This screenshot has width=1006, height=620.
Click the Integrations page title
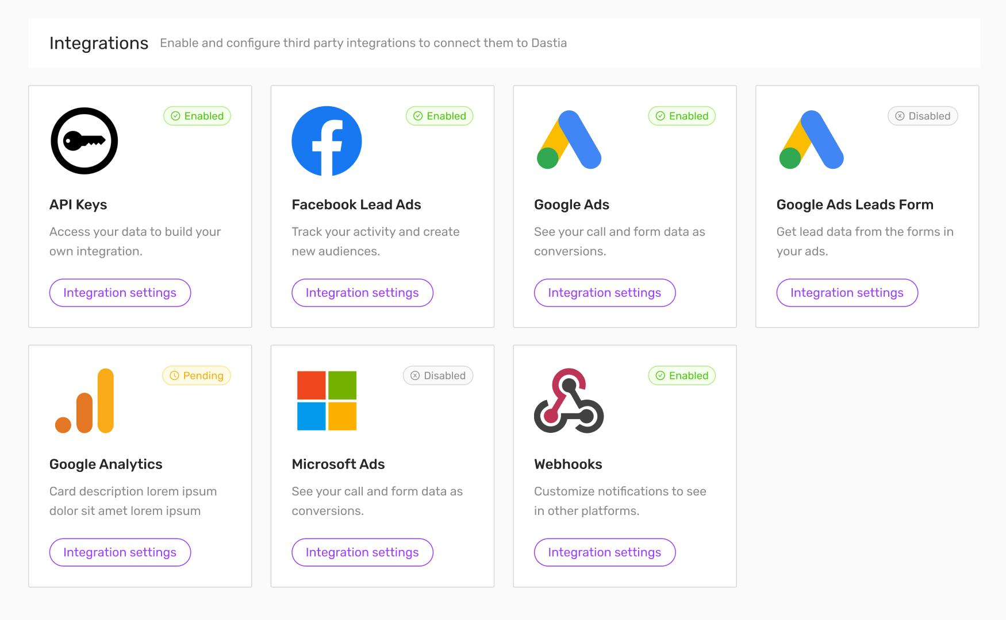point(98,42)
